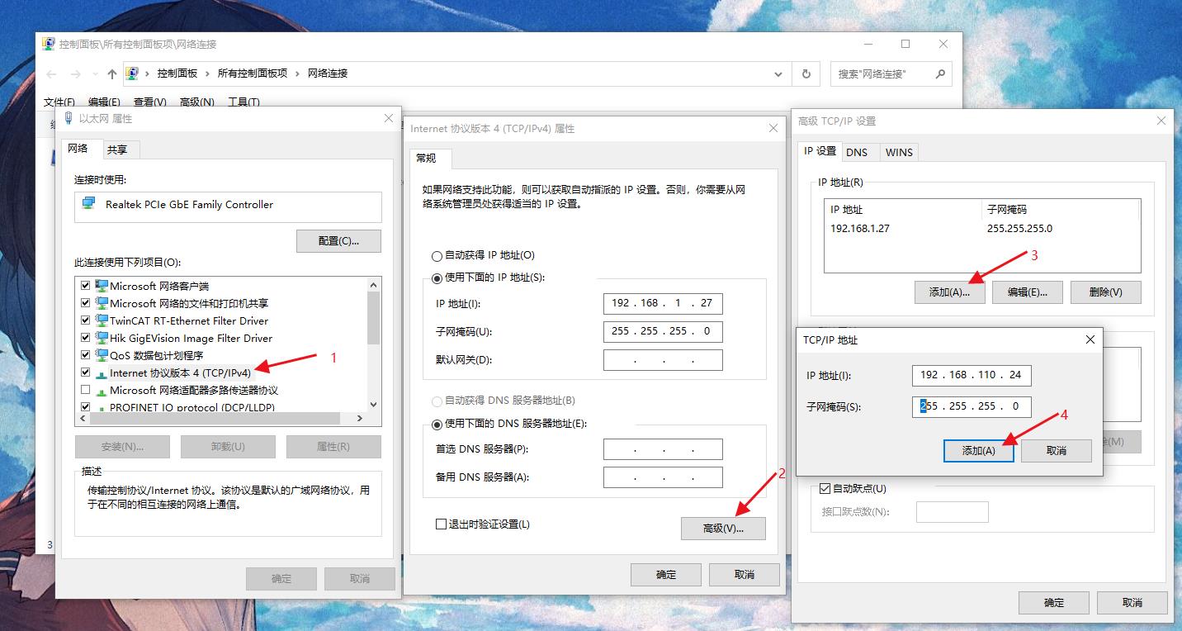This screenshot has height=631, width=1182.
Task: Toggle Microsoft 网络客户端 checkbox
Action: coord(85,286)
